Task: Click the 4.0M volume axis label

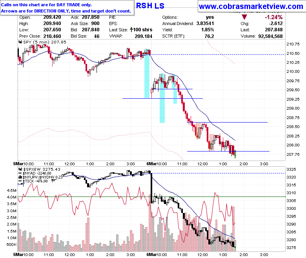Action: click(11, 197)
